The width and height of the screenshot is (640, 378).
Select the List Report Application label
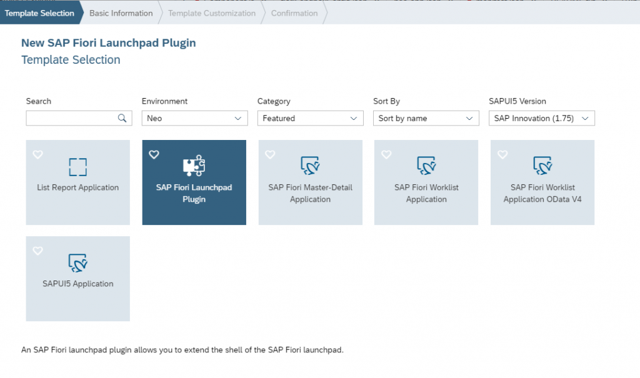[78, 187]
